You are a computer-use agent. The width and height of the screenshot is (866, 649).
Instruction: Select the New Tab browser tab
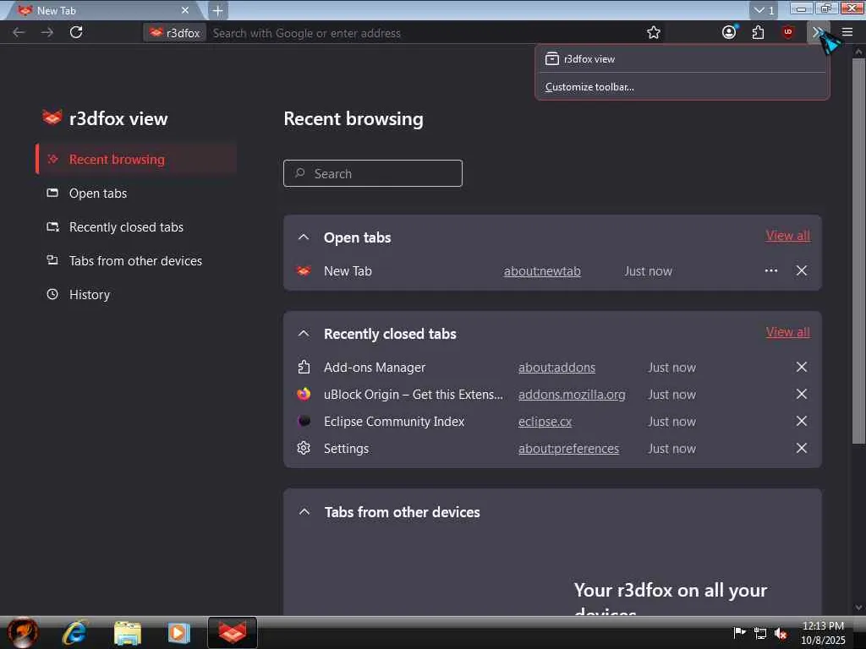(x=105, y=10)
